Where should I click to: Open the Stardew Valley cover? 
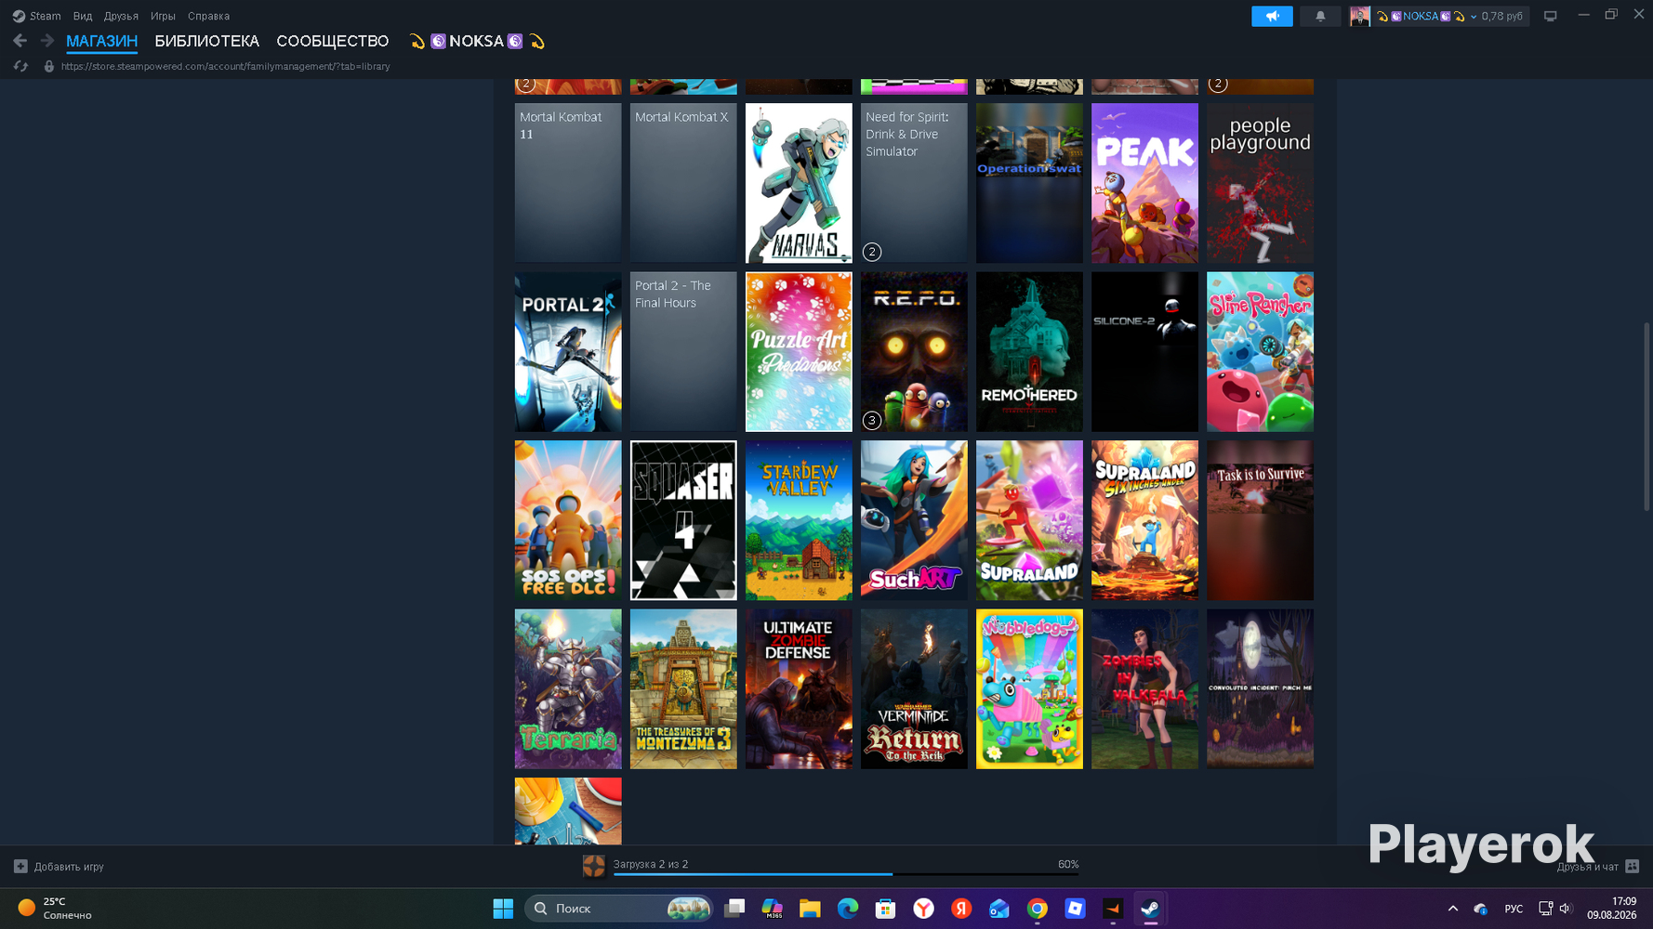pos(799,520)
